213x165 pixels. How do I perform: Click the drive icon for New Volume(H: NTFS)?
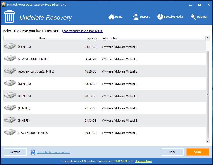pyautogui.click(x=10, y=132)
